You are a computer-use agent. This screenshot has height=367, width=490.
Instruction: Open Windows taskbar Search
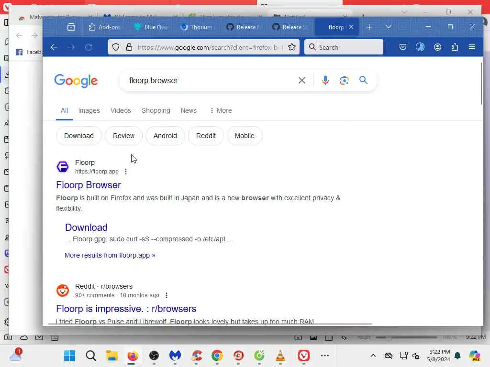click(90, 356)
